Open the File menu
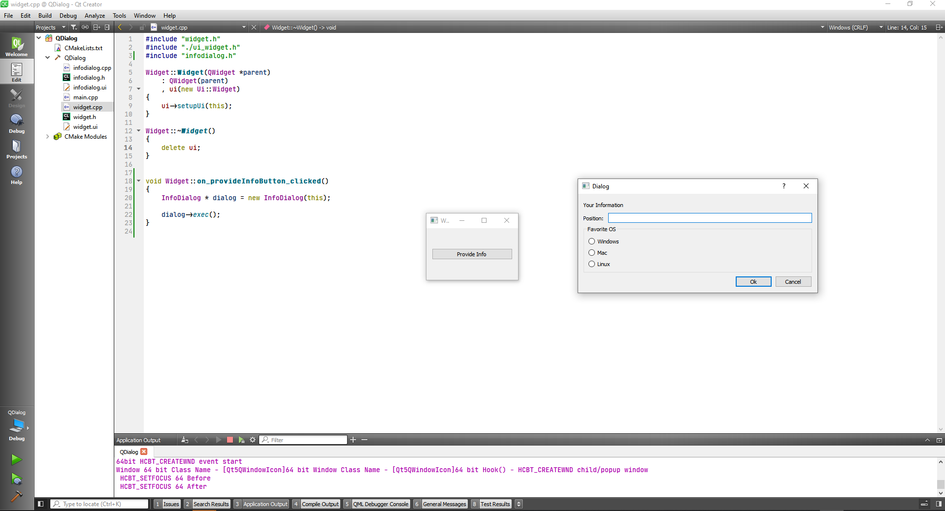Screen dimensions: 945x511 8,15
